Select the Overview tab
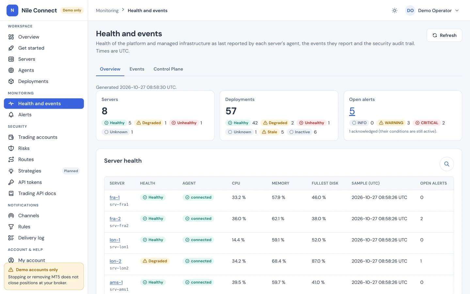This screenshot has width=470, height=294. pyautogui.click(x=110, y=69)
